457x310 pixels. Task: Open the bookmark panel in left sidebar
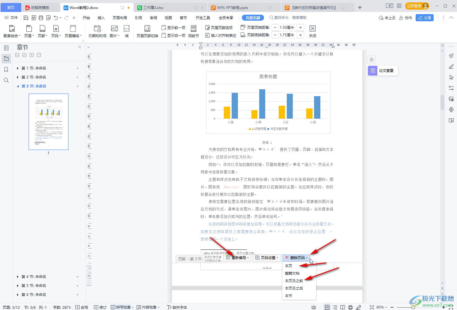6,69
